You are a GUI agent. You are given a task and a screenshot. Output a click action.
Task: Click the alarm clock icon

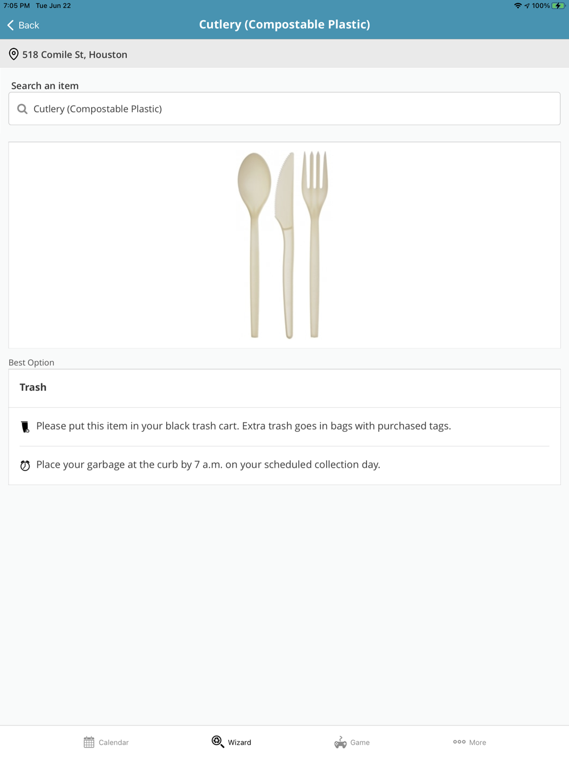click(x=25, y=465)
